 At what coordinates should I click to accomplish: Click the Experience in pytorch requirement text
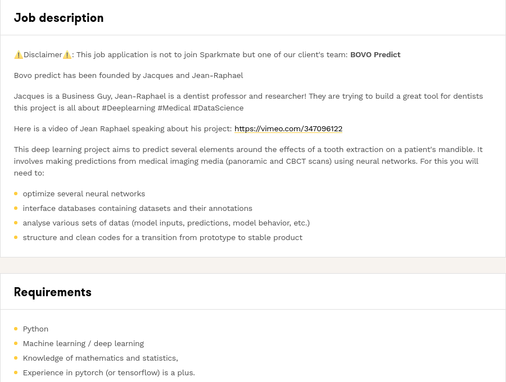click(109, 372)
